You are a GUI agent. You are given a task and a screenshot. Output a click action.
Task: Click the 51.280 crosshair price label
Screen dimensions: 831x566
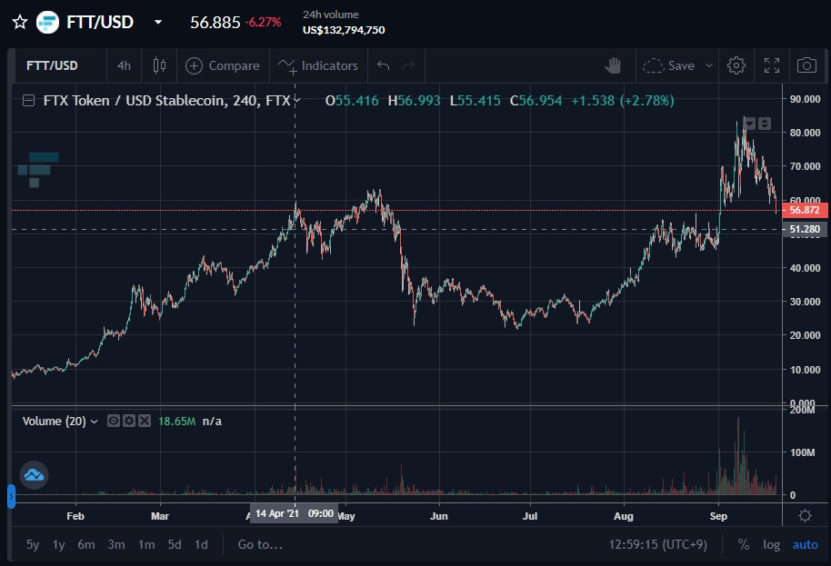(x=805, y=229)
